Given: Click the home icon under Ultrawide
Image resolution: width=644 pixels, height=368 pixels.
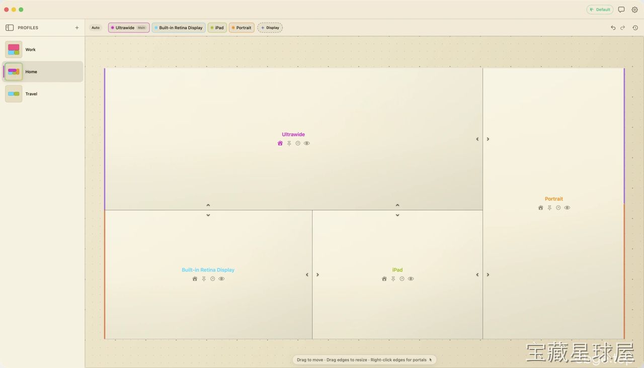Looking at the screenshot, I should coord(280,143).
